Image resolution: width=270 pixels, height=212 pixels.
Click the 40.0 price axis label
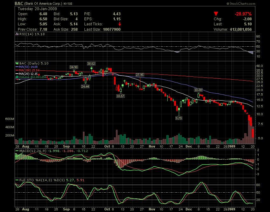pos(260,66)
